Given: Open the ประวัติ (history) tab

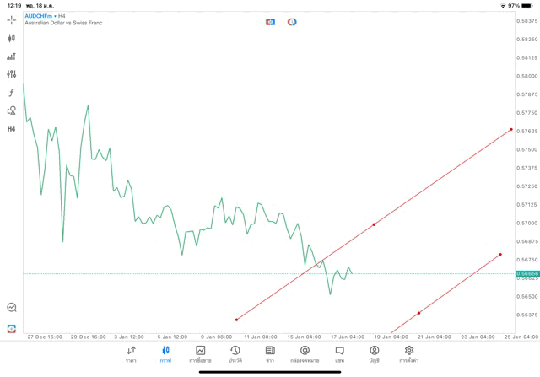Looking at the screenshot, I should click(235, 353).
